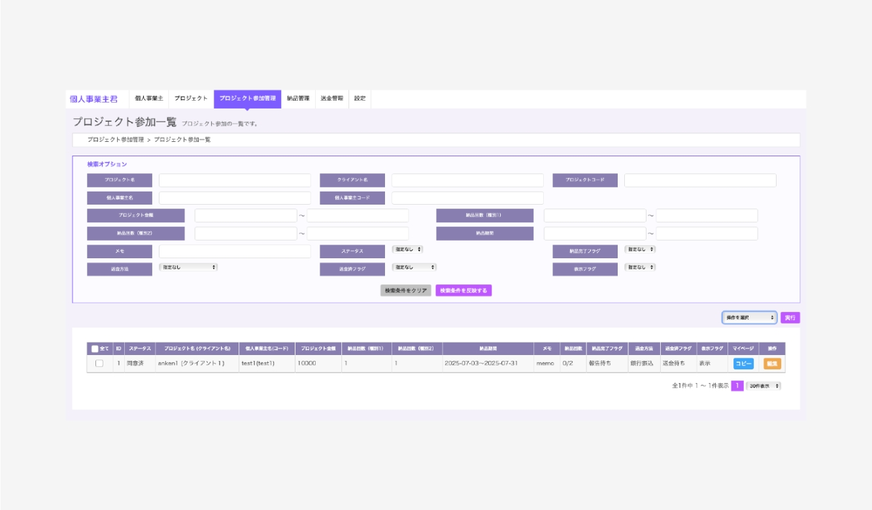
Task: Focus the クライアント名 search field
Action: (467, 180)
